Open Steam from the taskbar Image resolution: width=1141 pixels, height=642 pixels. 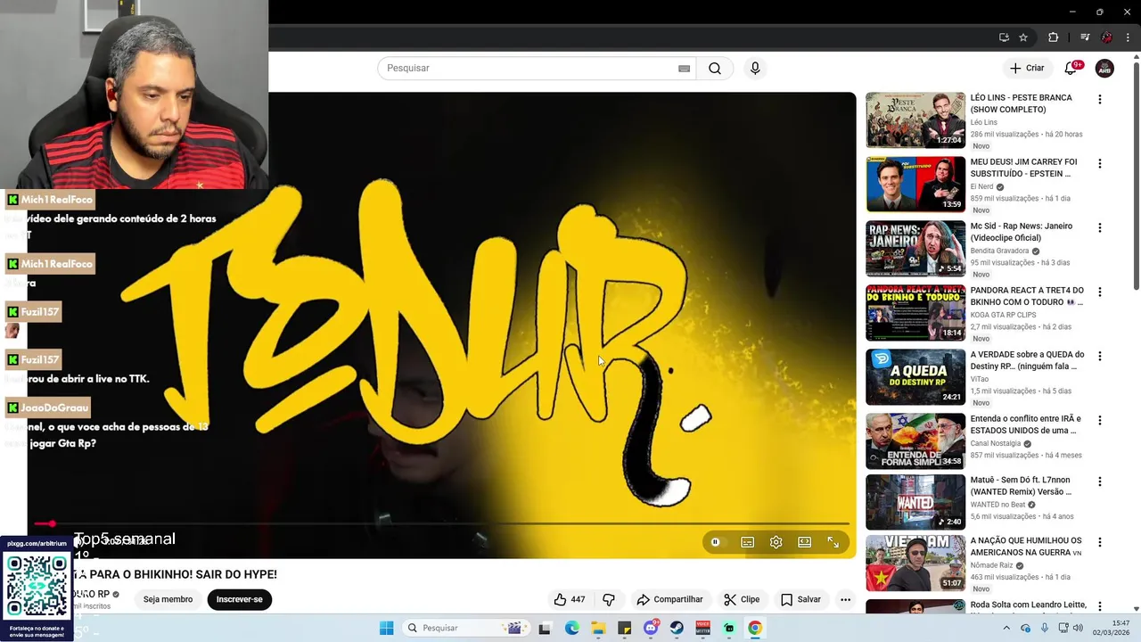[x=677, y=628]
